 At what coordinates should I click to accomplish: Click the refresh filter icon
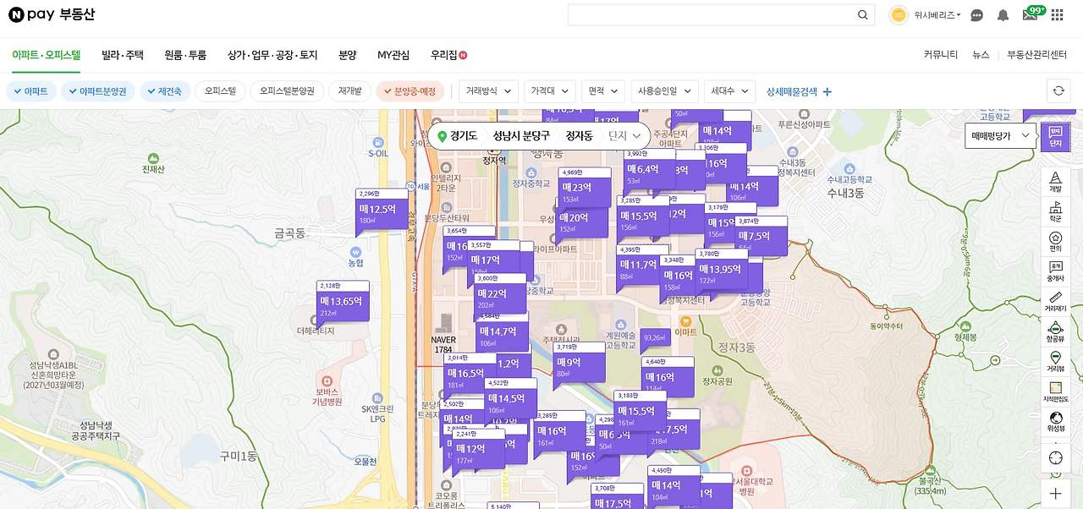coord(1058,91)
